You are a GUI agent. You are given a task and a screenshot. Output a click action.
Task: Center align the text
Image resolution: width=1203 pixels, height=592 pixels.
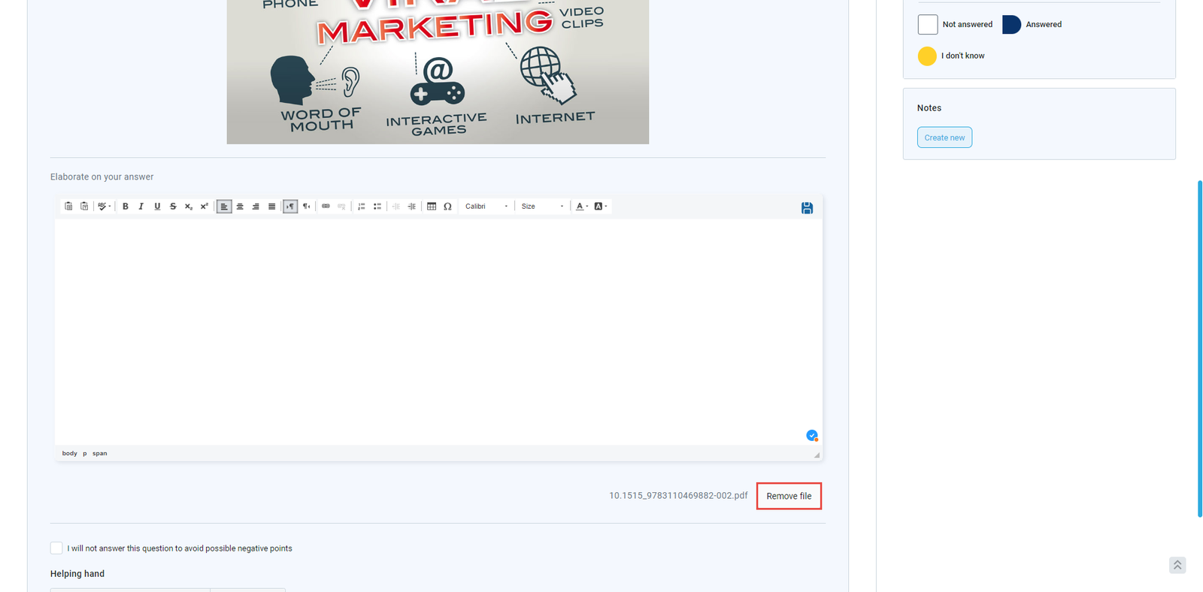pos(240,207)
